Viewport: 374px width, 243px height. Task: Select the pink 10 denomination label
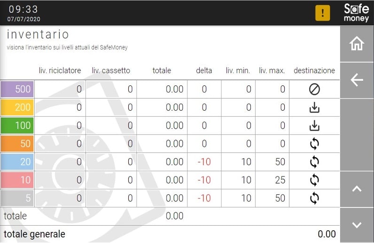coord(17,180)
